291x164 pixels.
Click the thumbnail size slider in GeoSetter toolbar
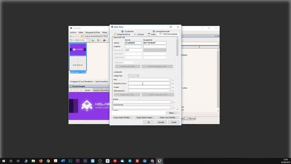coord(79,40)
